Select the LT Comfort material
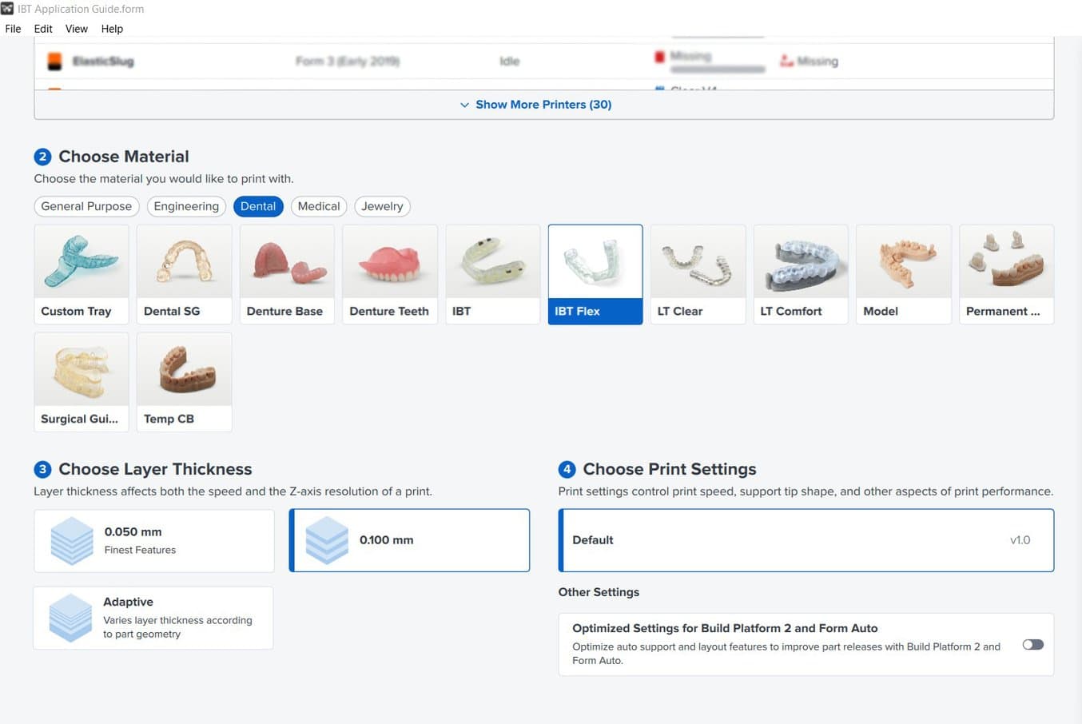The image size is (1082, 724). pyautogui.click(x=800, y=273)
